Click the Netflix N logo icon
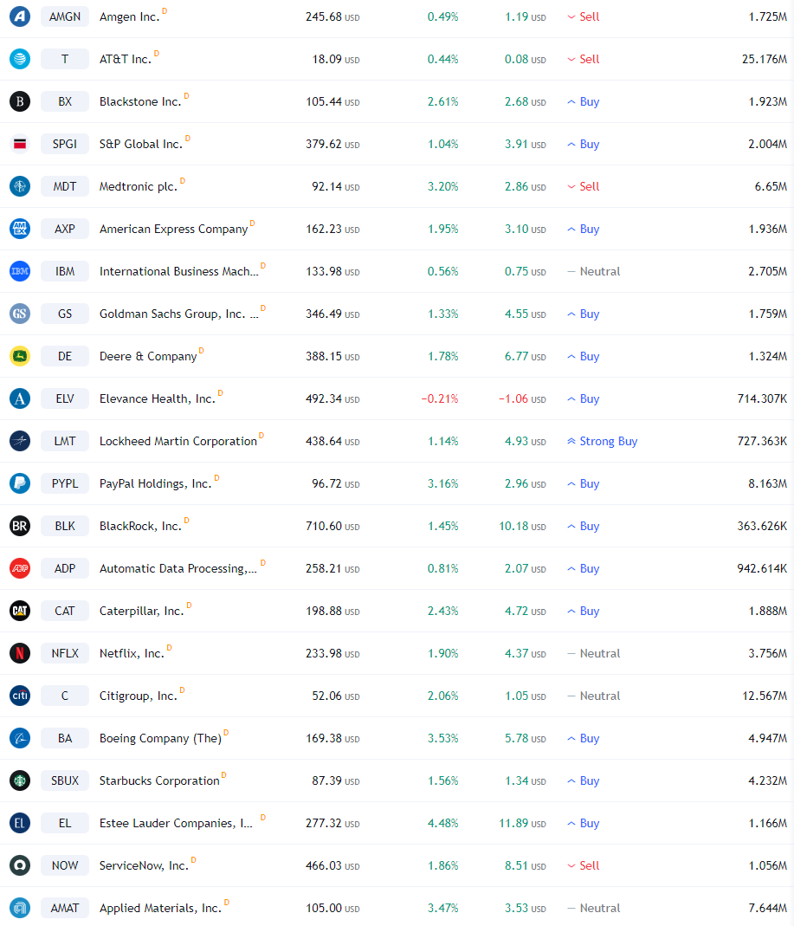 coord(19,654)
